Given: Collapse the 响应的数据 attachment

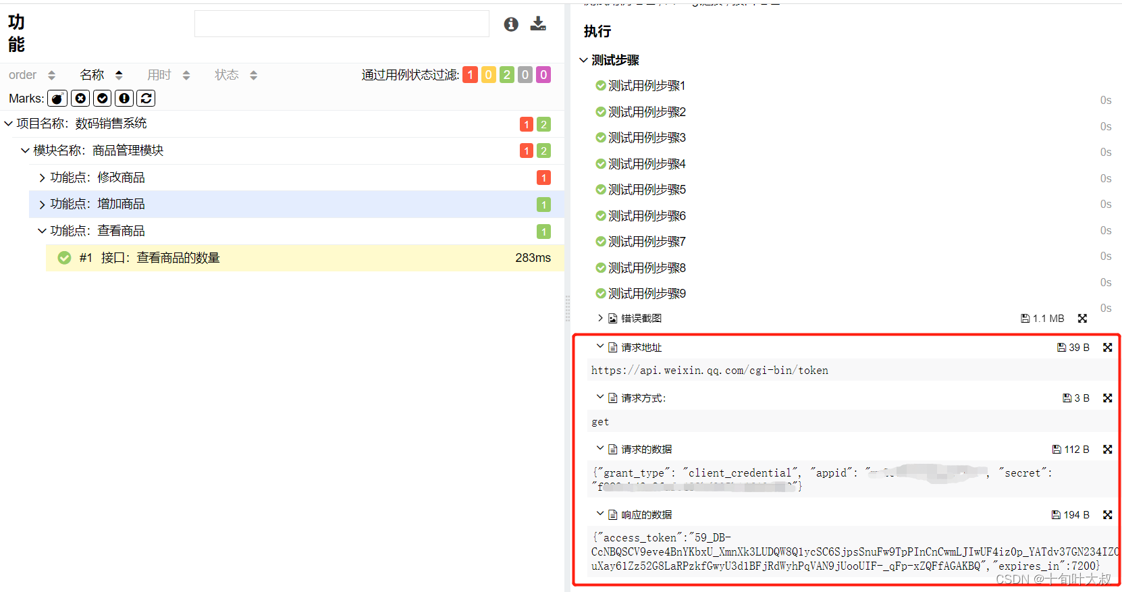Looking at the screenshot, I should tap(599, 514).
